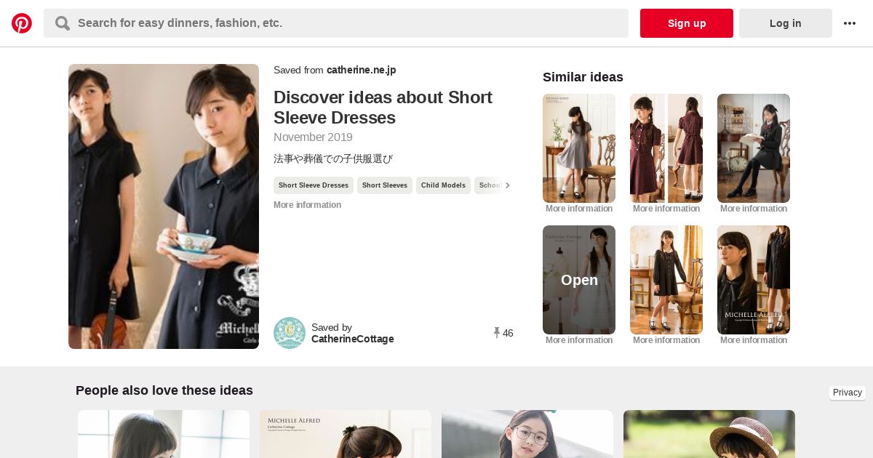Click the Japanese description 法事や葬儀での子供服選び
Screen dimensions: 873x458
(333, 158)
